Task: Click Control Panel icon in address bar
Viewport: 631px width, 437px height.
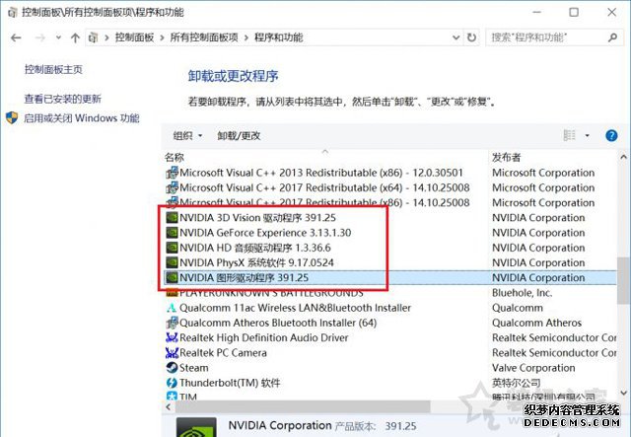Action: (94, 37)
